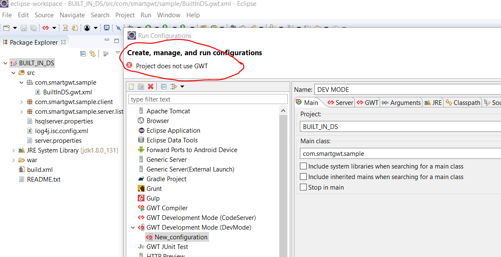Enable Include system libraries checkbox
Screen dimensions: 501x257
click(x=303, y=166)
